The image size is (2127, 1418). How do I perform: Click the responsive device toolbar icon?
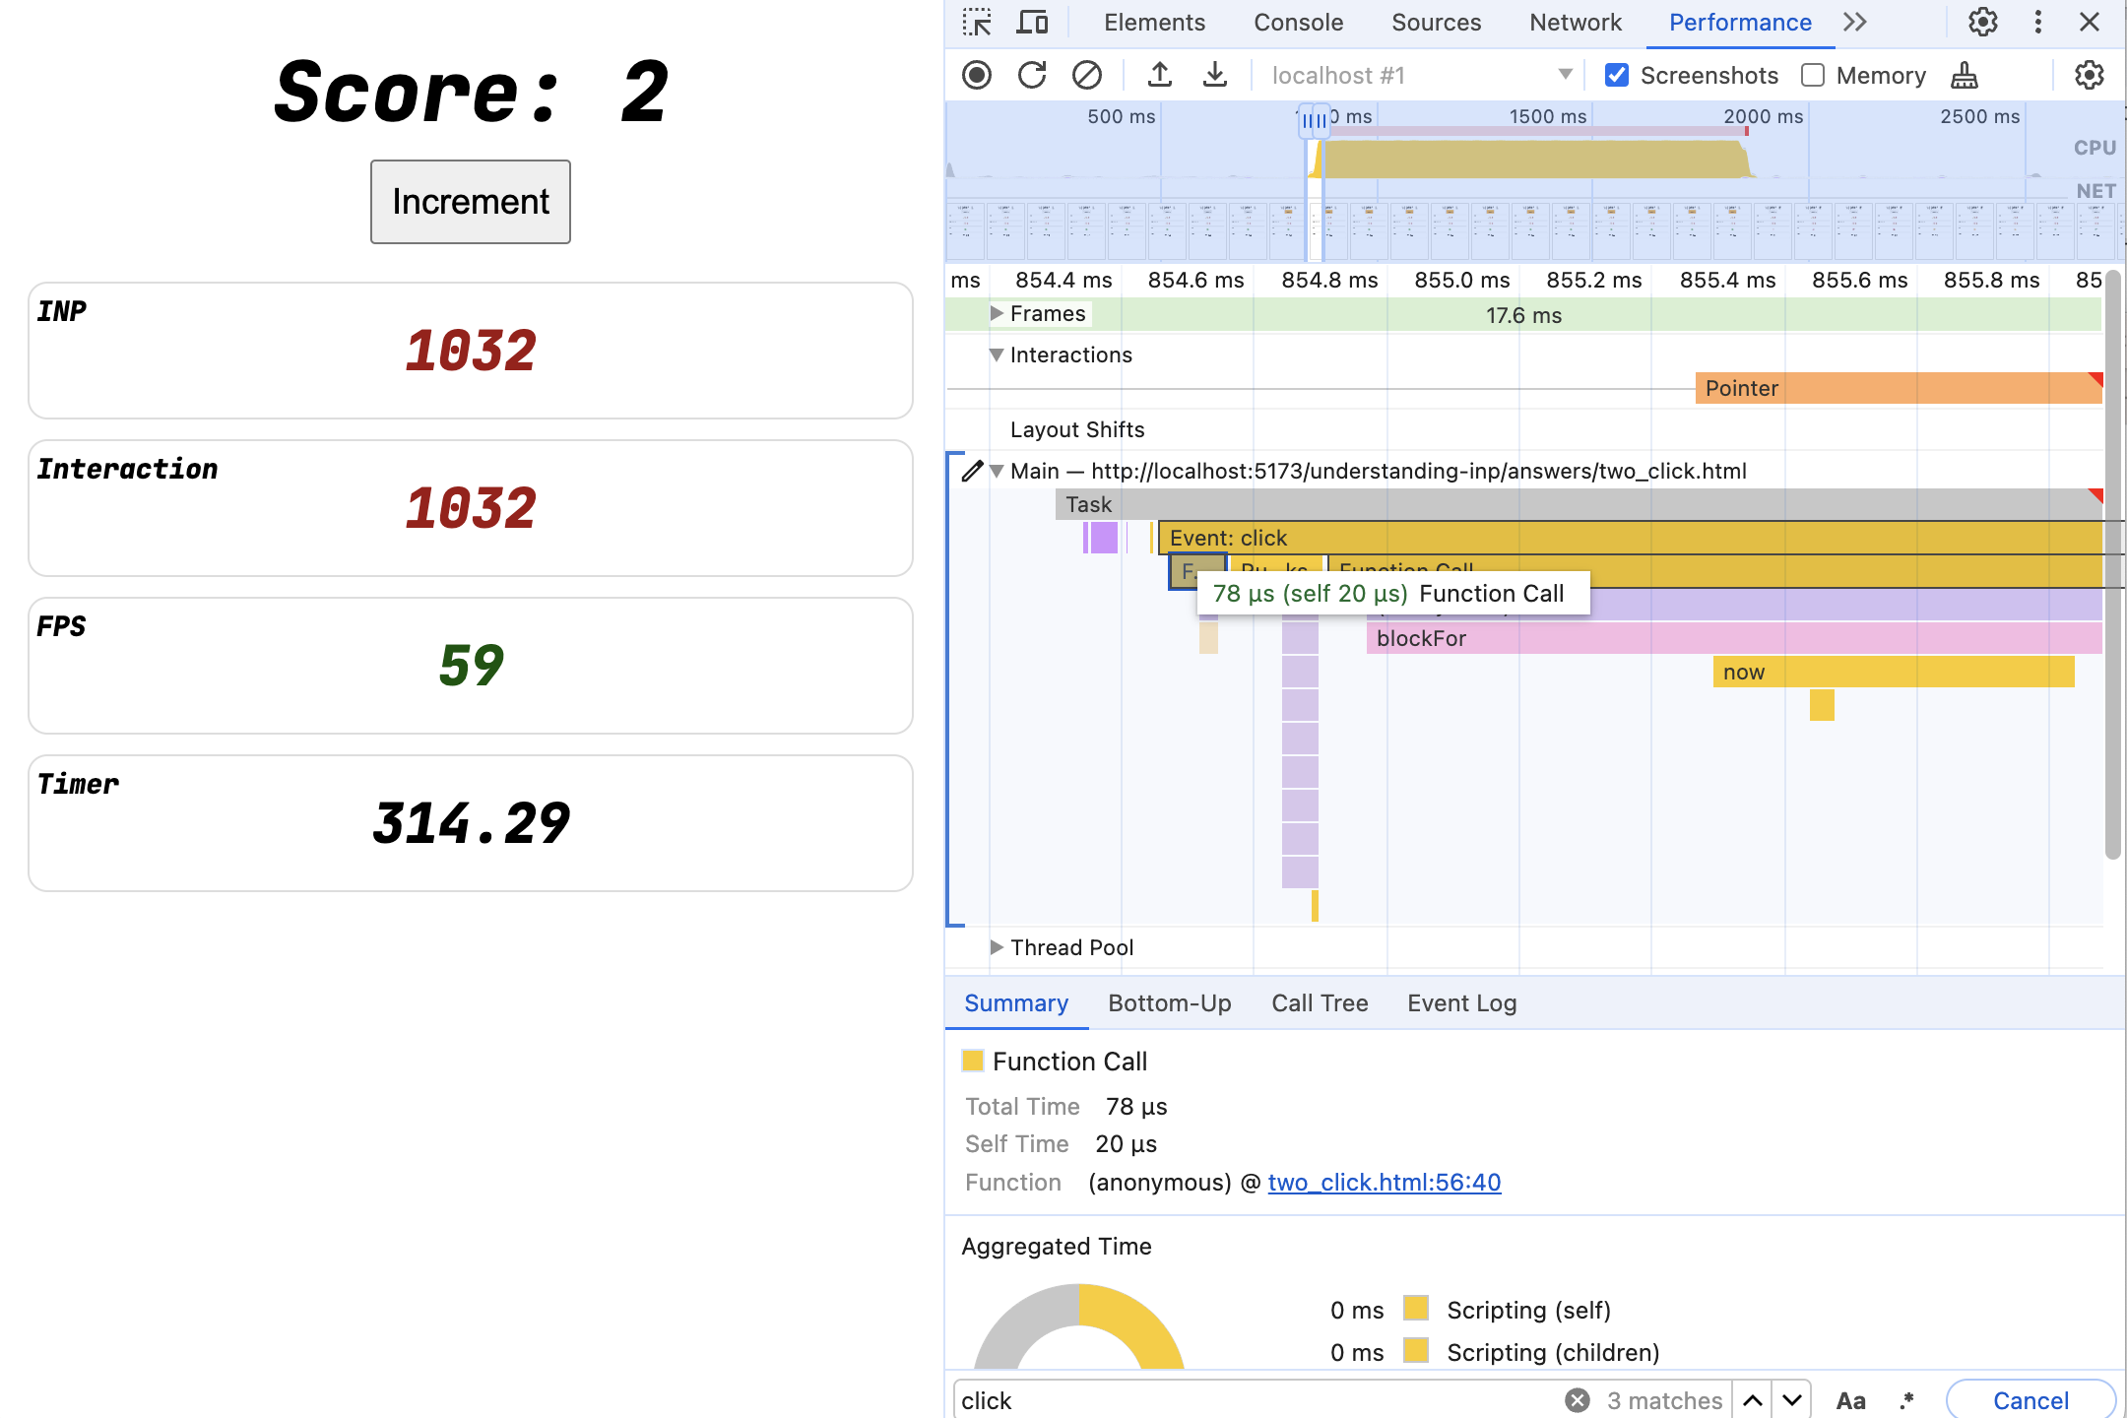tap(1030, 22)
